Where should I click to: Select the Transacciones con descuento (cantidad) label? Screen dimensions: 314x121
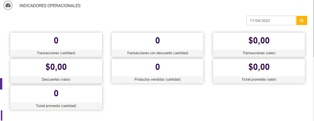(x=157, y=53)
